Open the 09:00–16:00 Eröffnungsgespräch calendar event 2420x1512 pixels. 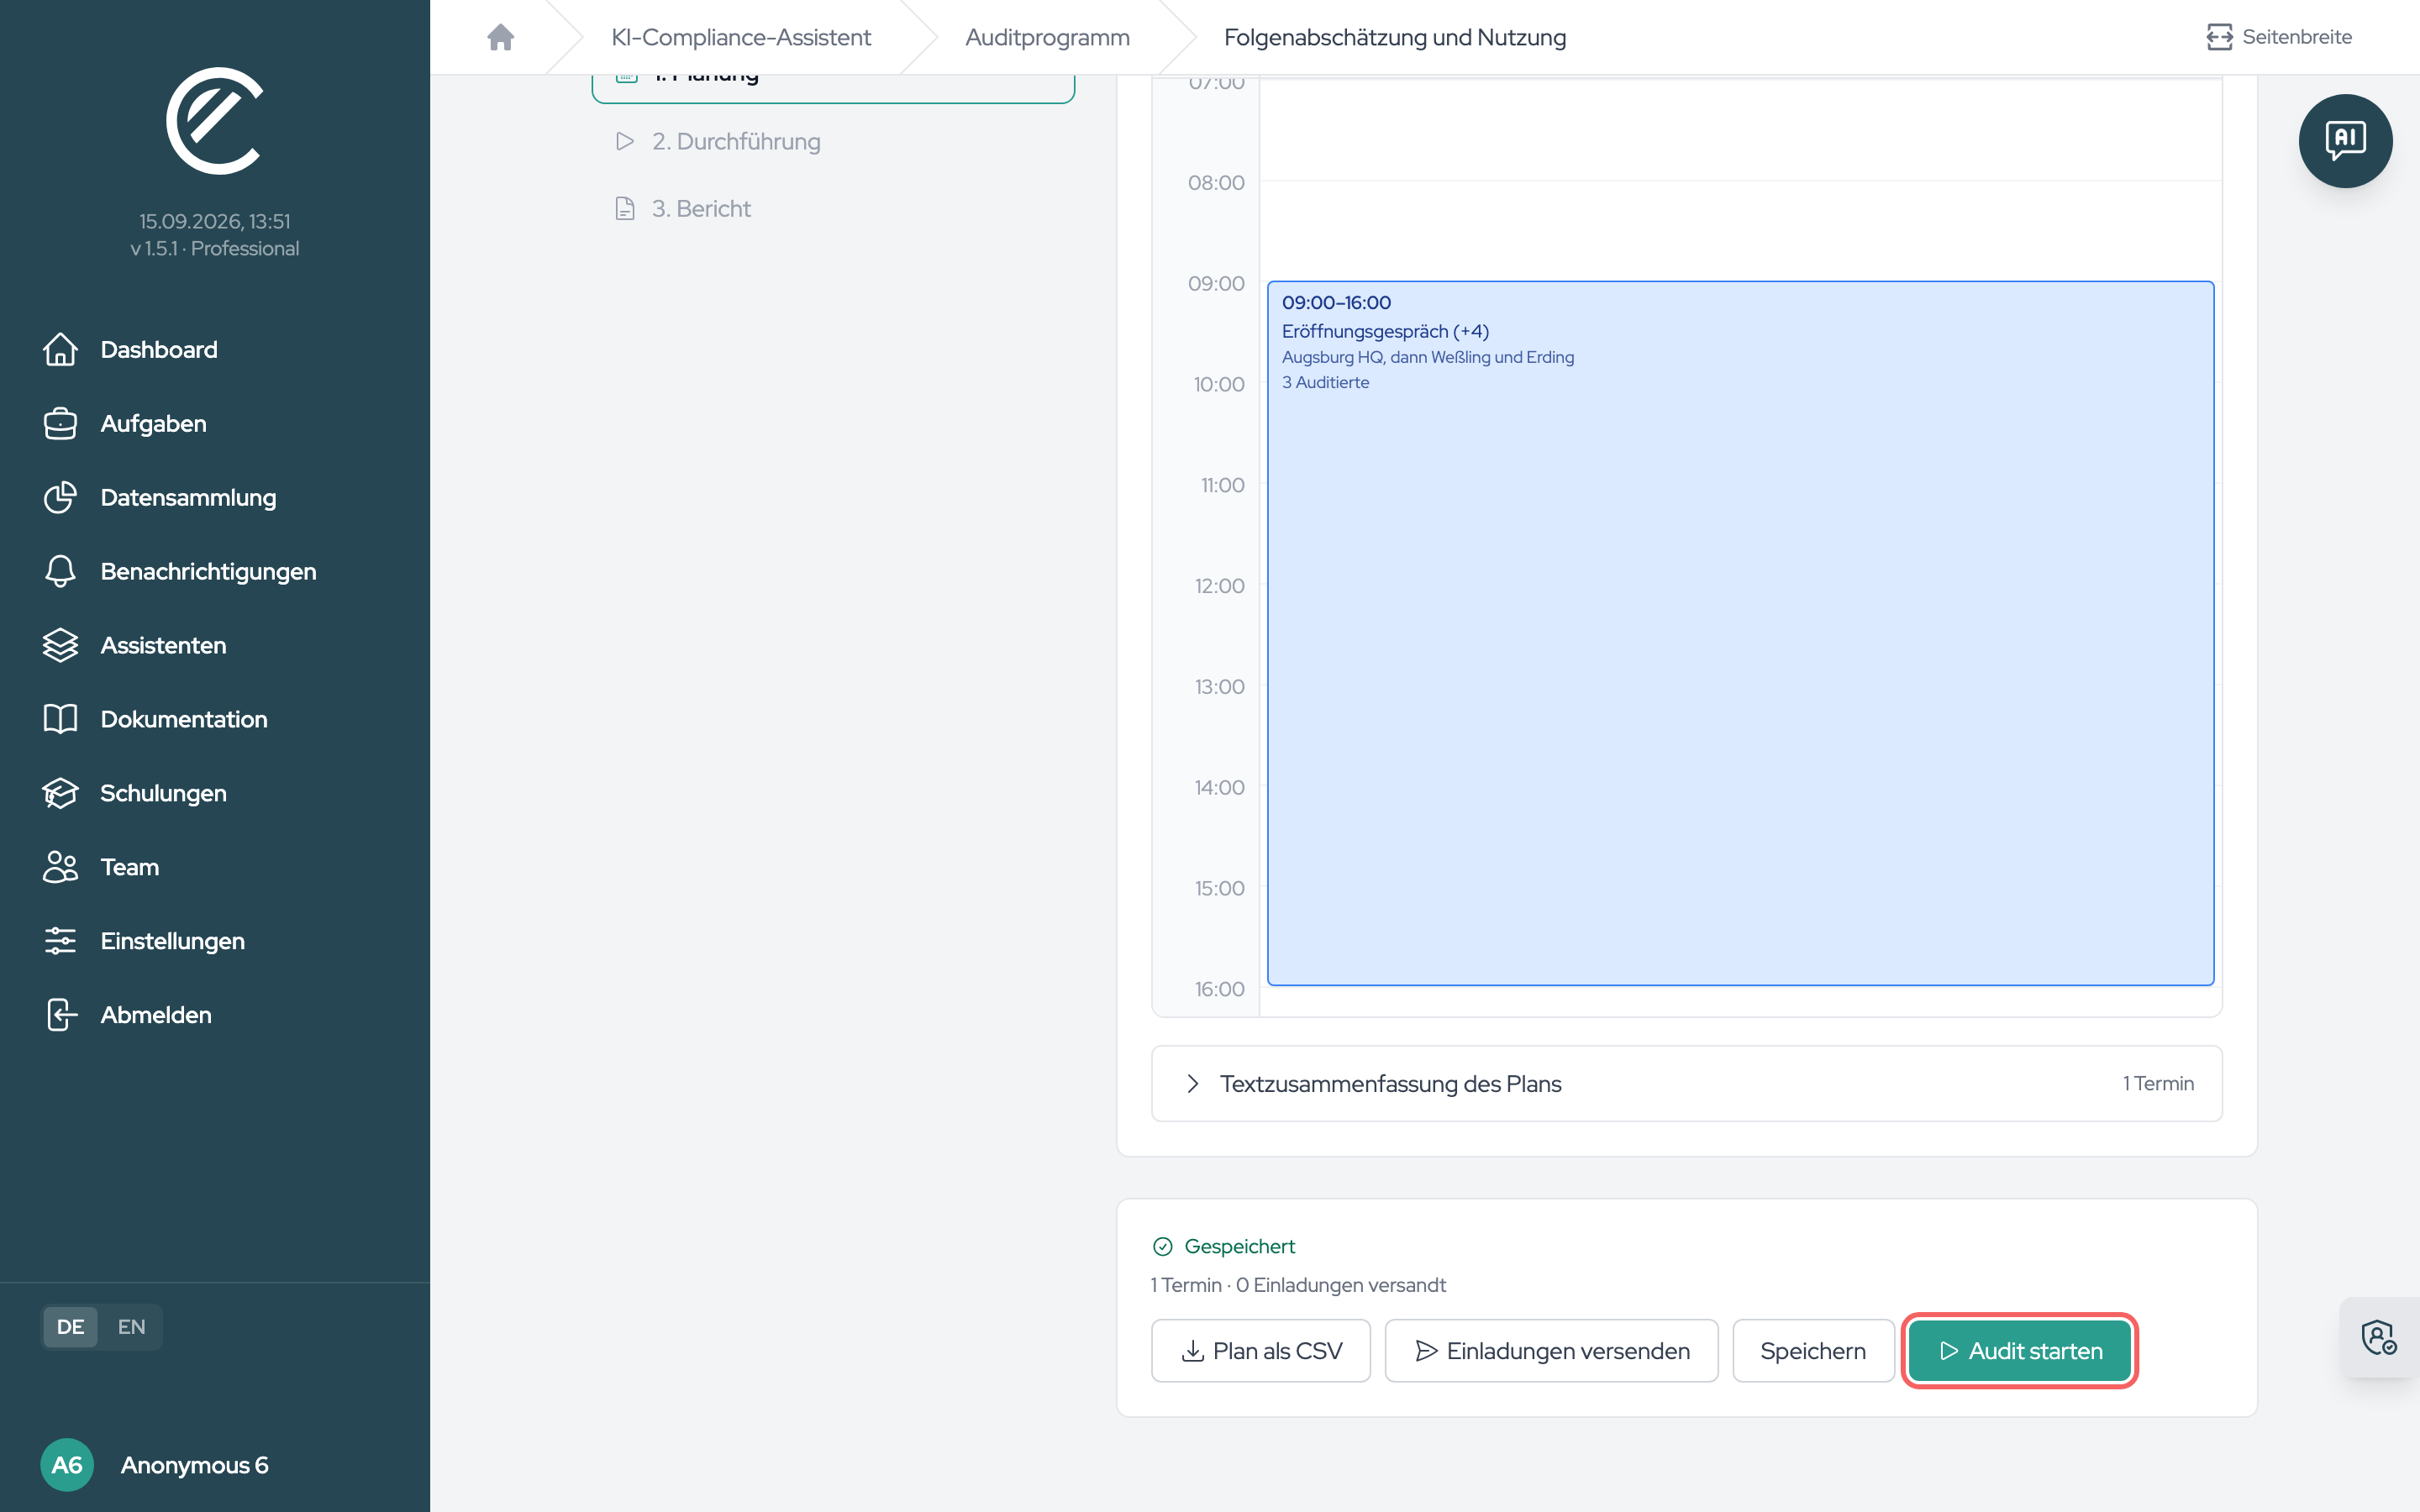pos(1740,633)
